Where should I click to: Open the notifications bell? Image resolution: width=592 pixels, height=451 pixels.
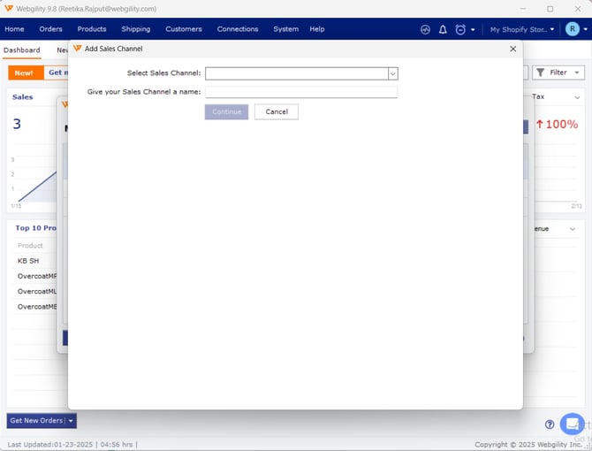[443, 29]
